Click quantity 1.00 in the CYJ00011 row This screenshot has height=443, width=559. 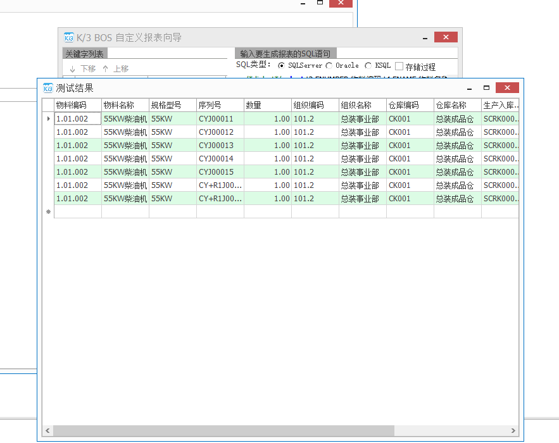coord(267,119)
